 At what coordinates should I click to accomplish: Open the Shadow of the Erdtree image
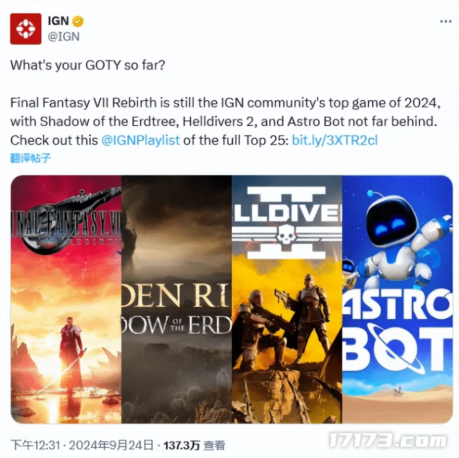point(176,299)
